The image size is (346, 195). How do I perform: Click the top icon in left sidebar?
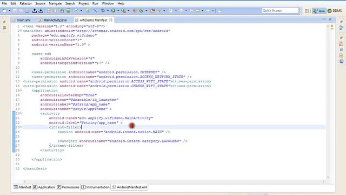[x=4, y=22]
